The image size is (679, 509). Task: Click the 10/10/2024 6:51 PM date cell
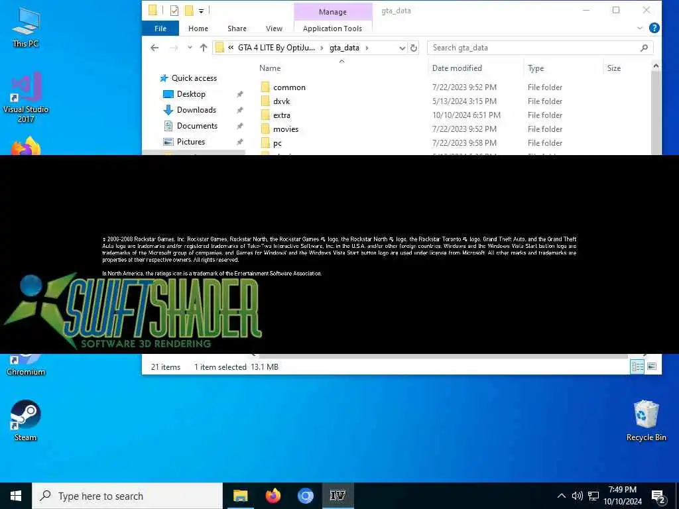(466, 115)
